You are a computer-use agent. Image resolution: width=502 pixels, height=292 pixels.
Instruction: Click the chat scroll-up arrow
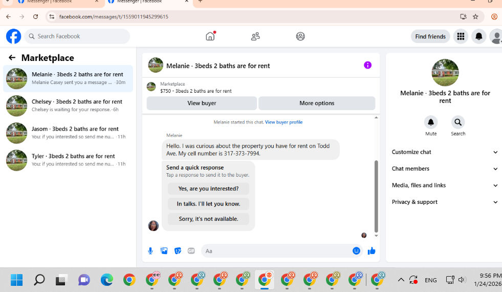376,118
